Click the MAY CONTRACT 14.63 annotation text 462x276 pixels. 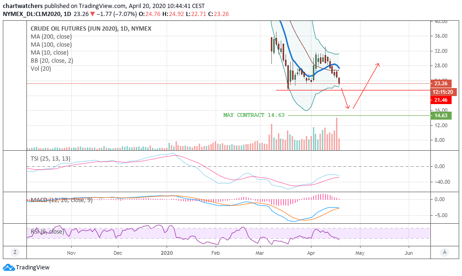click(254, 115)
